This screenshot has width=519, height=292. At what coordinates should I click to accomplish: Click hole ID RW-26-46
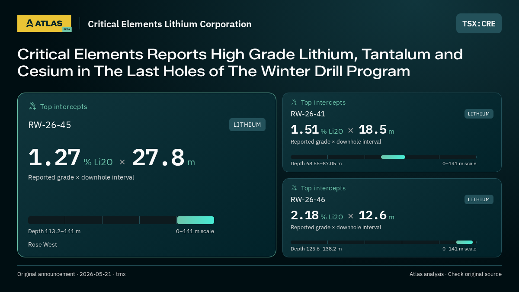tap(308, 199)
